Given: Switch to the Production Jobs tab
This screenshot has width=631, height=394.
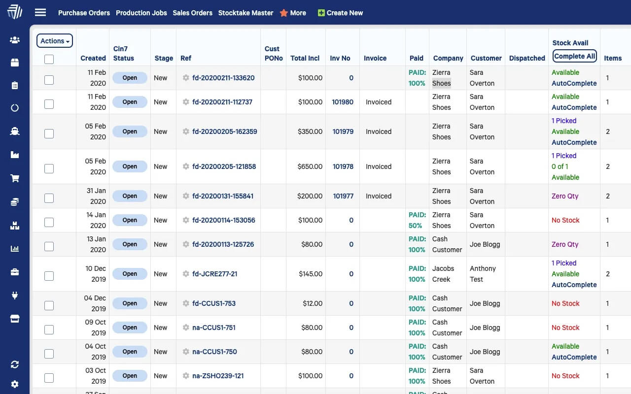Looking at the screenshot, I should [141, 13].
